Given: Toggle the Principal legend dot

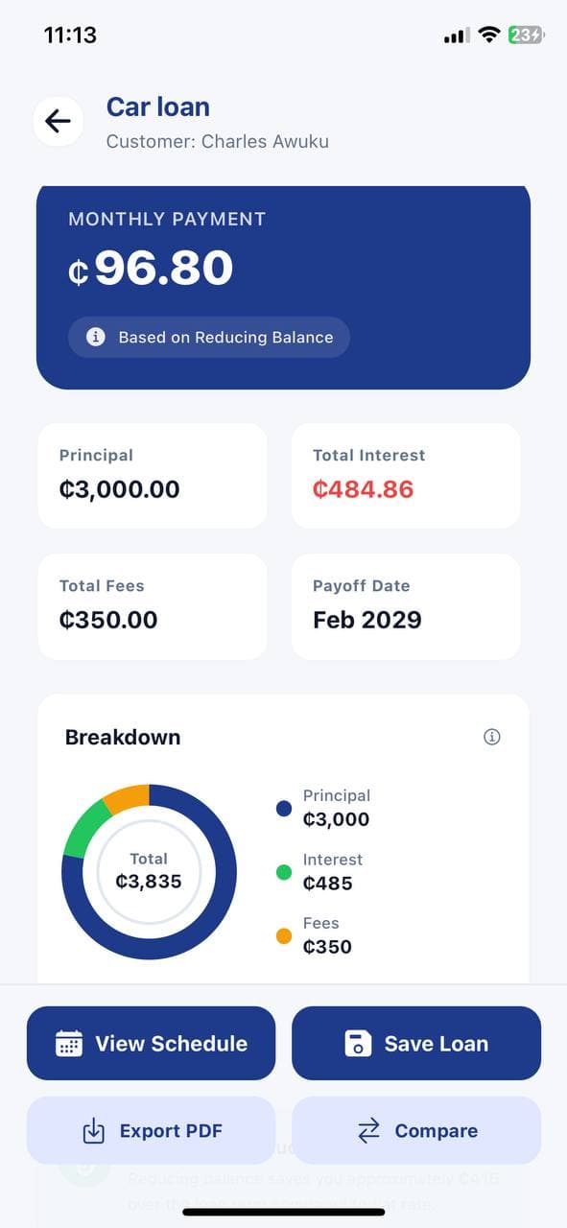Looking at the screenshot, I should [283, 808].
